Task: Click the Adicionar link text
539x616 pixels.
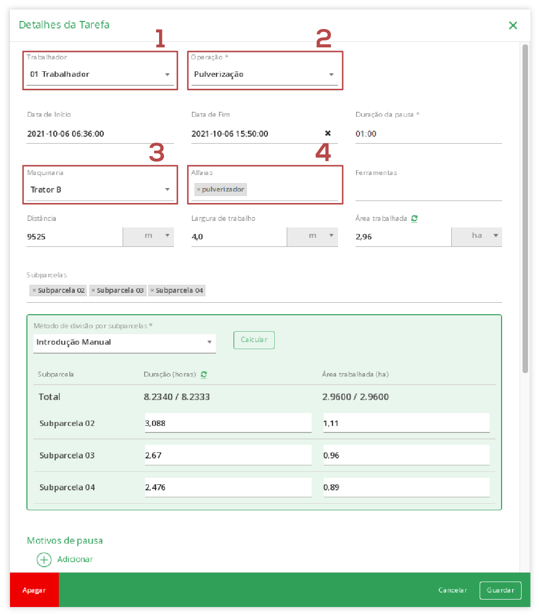Action: point(75,560)
